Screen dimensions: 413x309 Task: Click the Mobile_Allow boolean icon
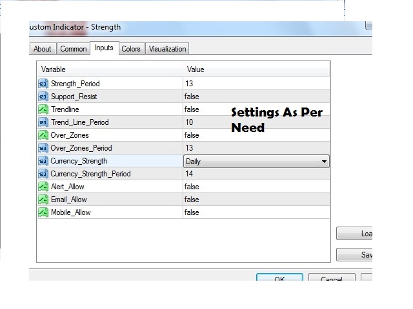(43, 212)
